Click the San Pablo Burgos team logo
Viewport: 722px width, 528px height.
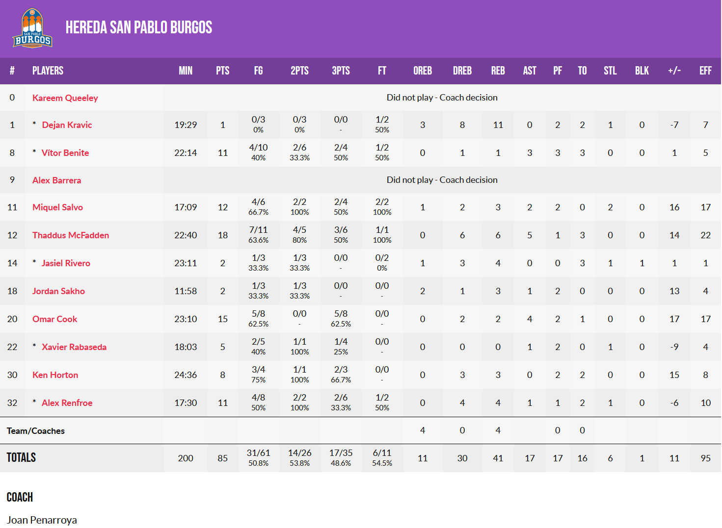point(32,28)
